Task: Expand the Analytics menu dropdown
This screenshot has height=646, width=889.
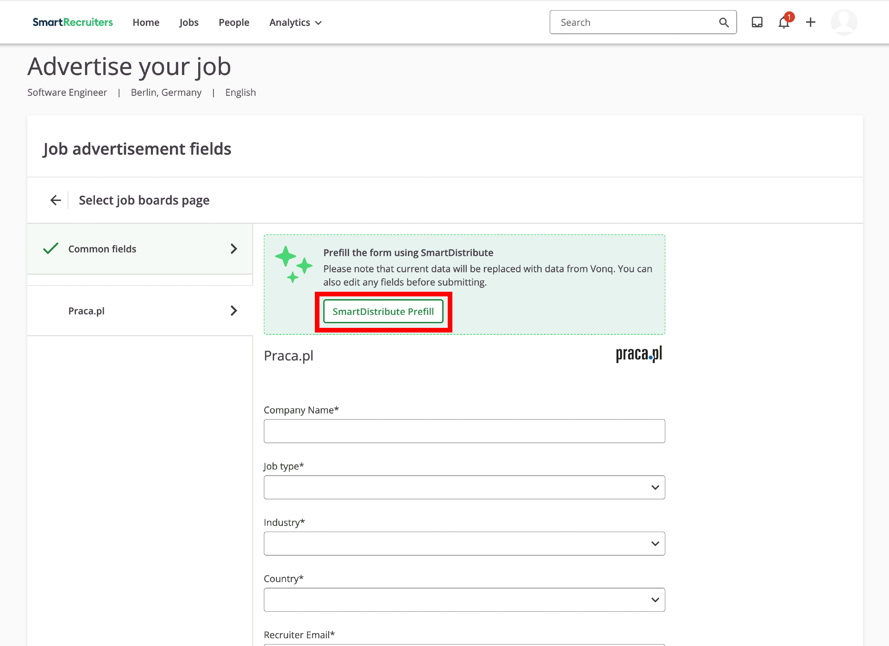Action: tap(295, 22)
